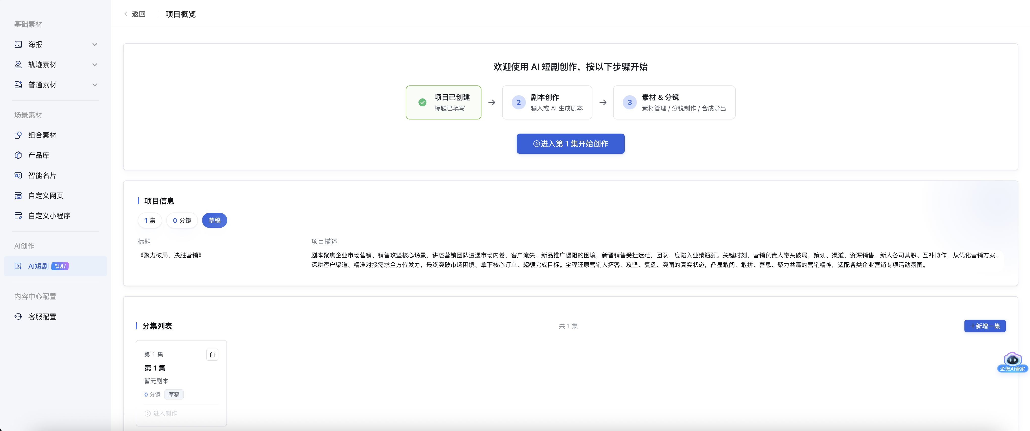Click the 普通素材 image icon

point(18,85)
